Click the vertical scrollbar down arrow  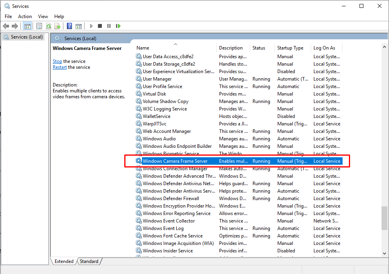pos(384,254)
